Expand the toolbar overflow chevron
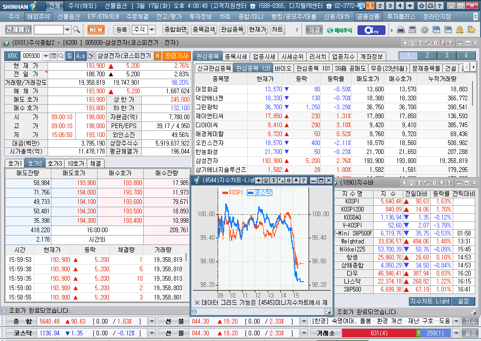 [297, 30]
